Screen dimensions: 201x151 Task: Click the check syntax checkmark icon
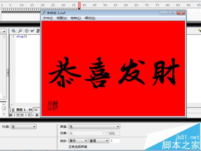[x=32, y=31]
